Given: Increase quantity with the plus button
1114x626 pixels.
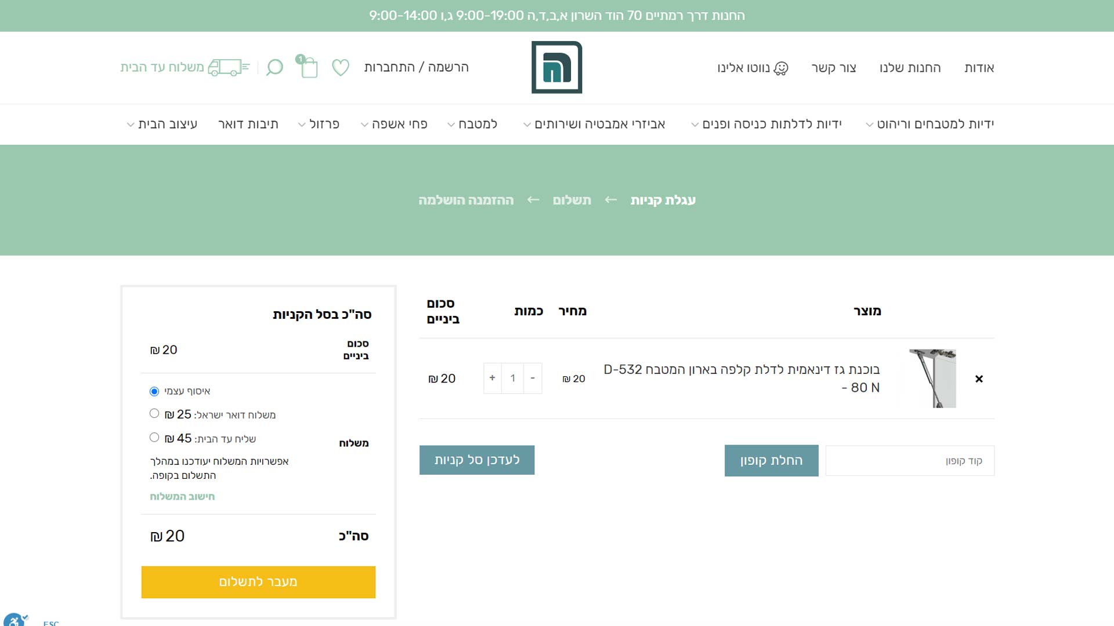Looking at the screenshot, I should click(x=492, y=378).
